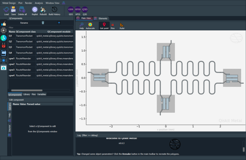Open the vertical Help tab in Edit component
Viewport: 246px width, 160px height.
10,117
